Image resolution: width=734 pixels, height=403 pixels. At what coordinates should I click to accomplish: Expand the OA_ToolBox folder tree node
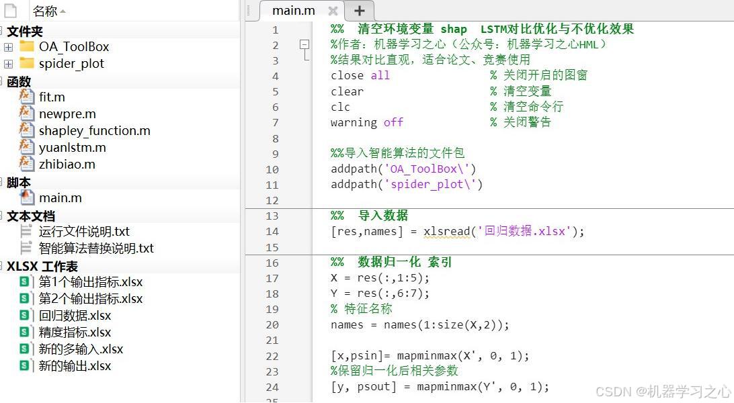click(x=9, y=47)
